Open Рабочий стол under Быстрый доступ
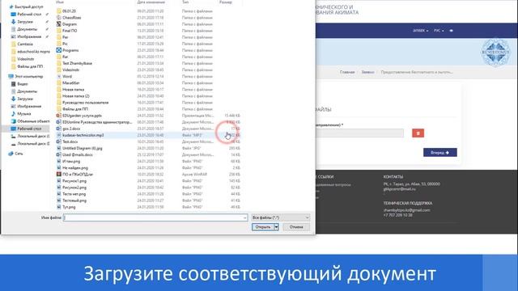 click(x=29, y=15)
